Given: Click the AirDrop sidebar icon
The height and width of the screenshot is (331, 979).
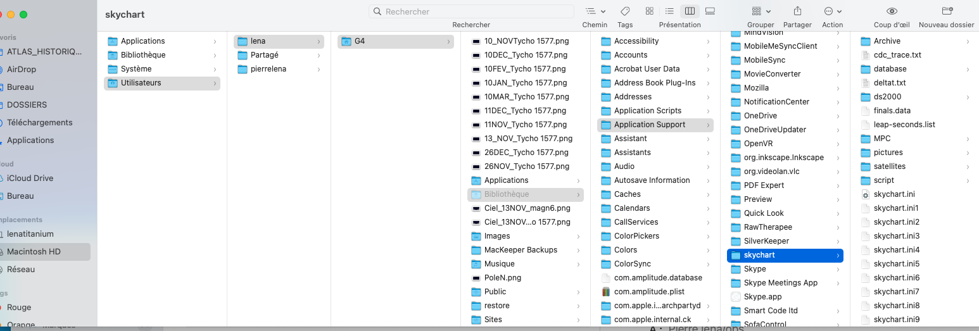Looking at the screenshot, I should [2, 70].
